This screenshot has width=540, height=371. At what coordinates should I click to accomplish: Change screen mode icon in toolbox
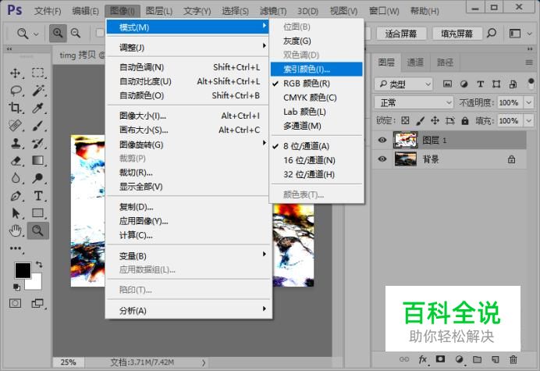pos(37,303)
